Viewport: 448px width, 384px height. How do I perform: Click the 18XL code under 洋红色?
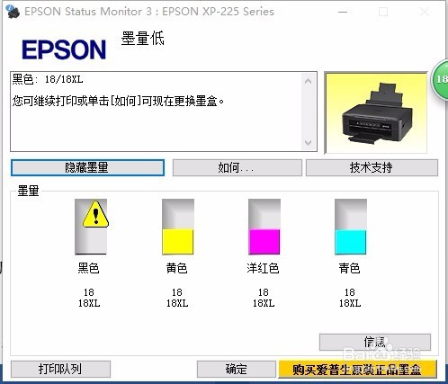tap(264, 303)
